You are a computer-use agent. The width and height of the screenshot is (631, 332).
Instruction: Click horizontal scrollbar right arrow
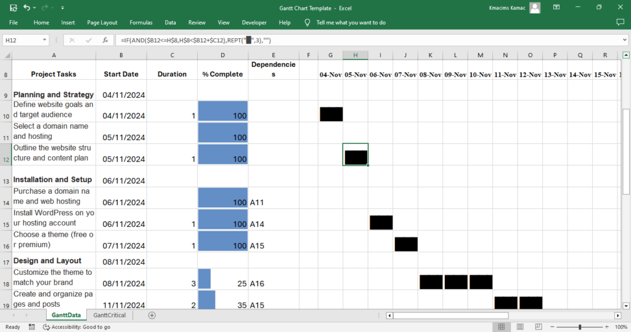click(617, 315)
